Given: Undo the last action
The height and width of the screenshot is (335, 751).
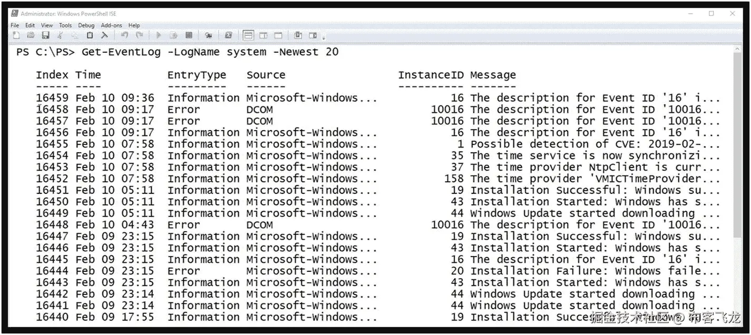Looking at the screenshot, I should coord(125,35).
